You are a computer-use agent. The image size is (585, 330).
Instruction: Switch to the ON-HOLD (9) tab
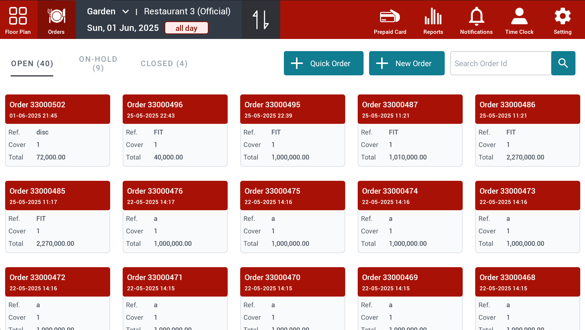98,64
